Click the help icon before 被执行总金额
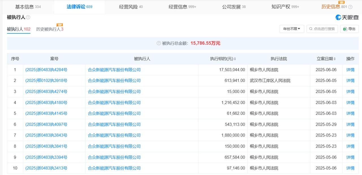Image resolution: width=362 pixels, height=175 pixels. click(x=159, y=43)
